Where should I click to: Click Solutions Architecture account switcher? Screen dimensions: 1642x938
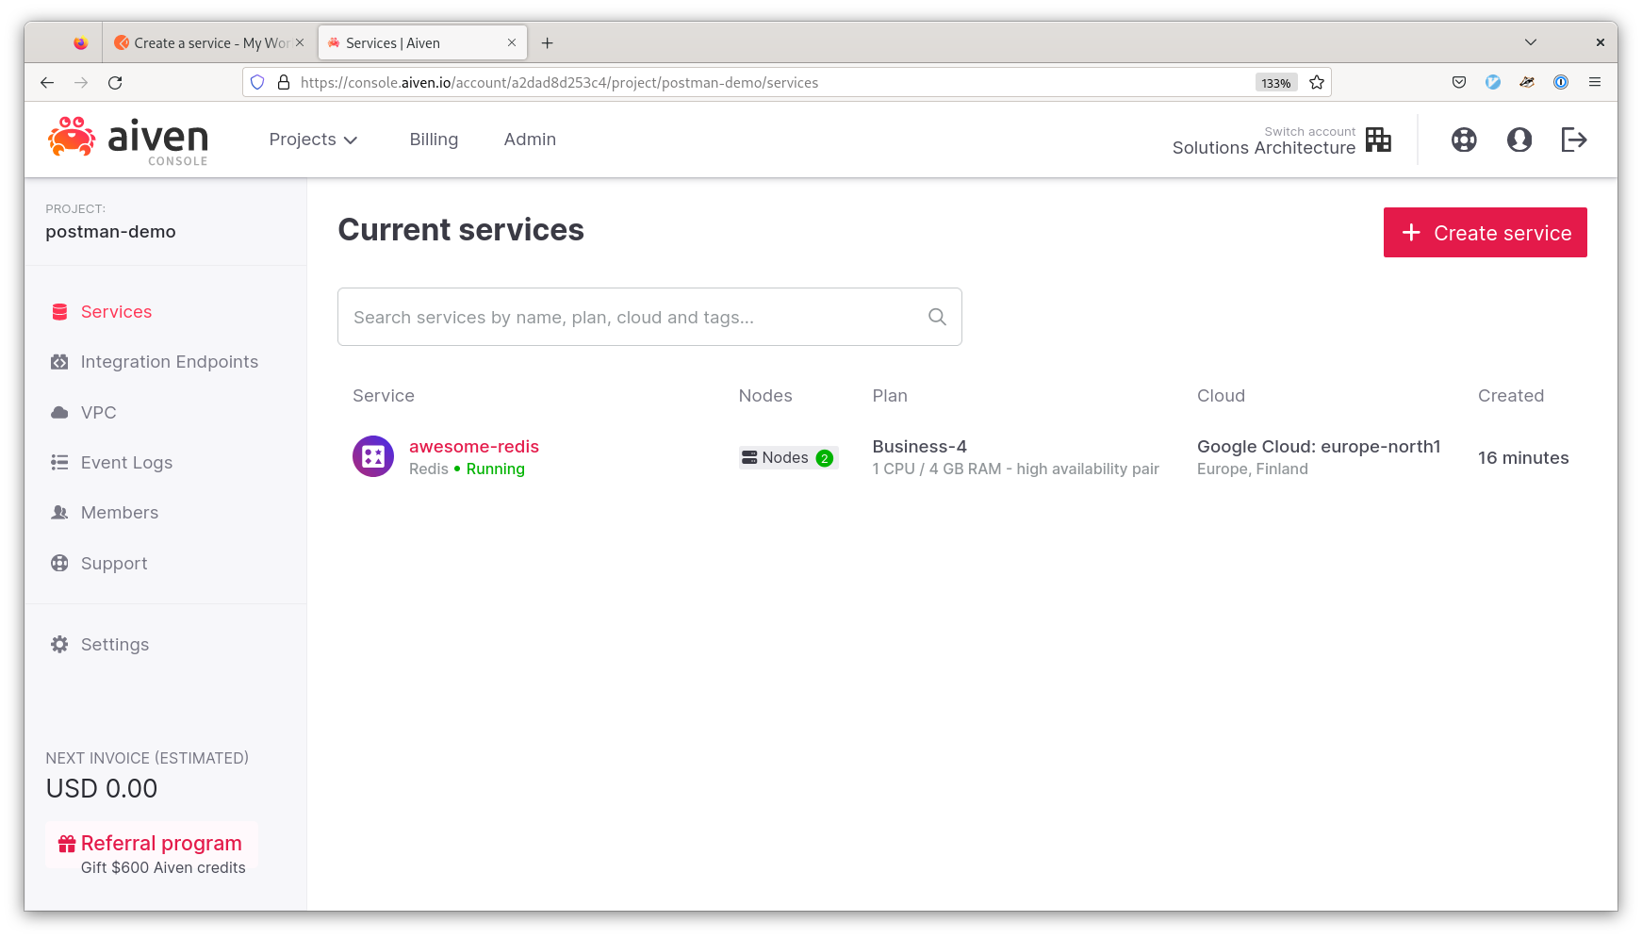pyautogui.click(x=1264, y=148)
